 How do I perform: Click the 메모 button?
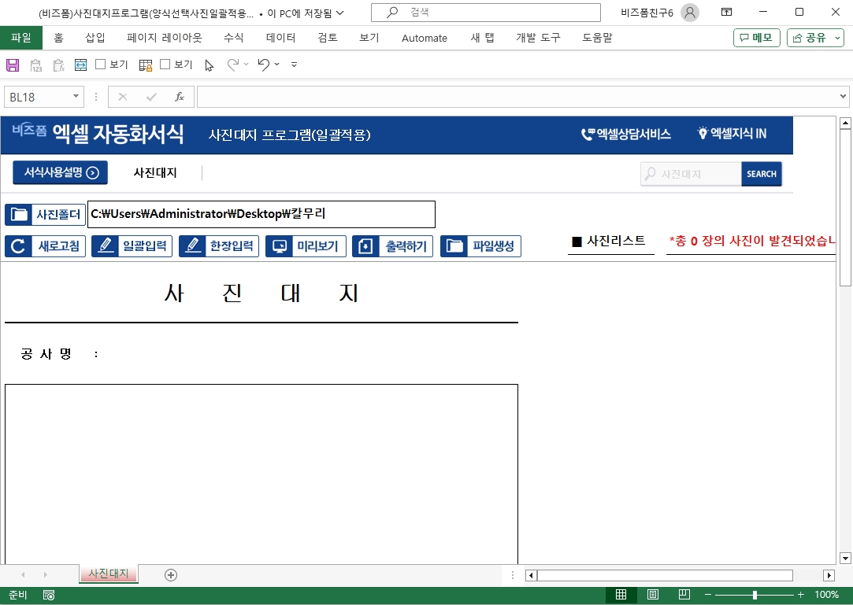coord(757,38)
